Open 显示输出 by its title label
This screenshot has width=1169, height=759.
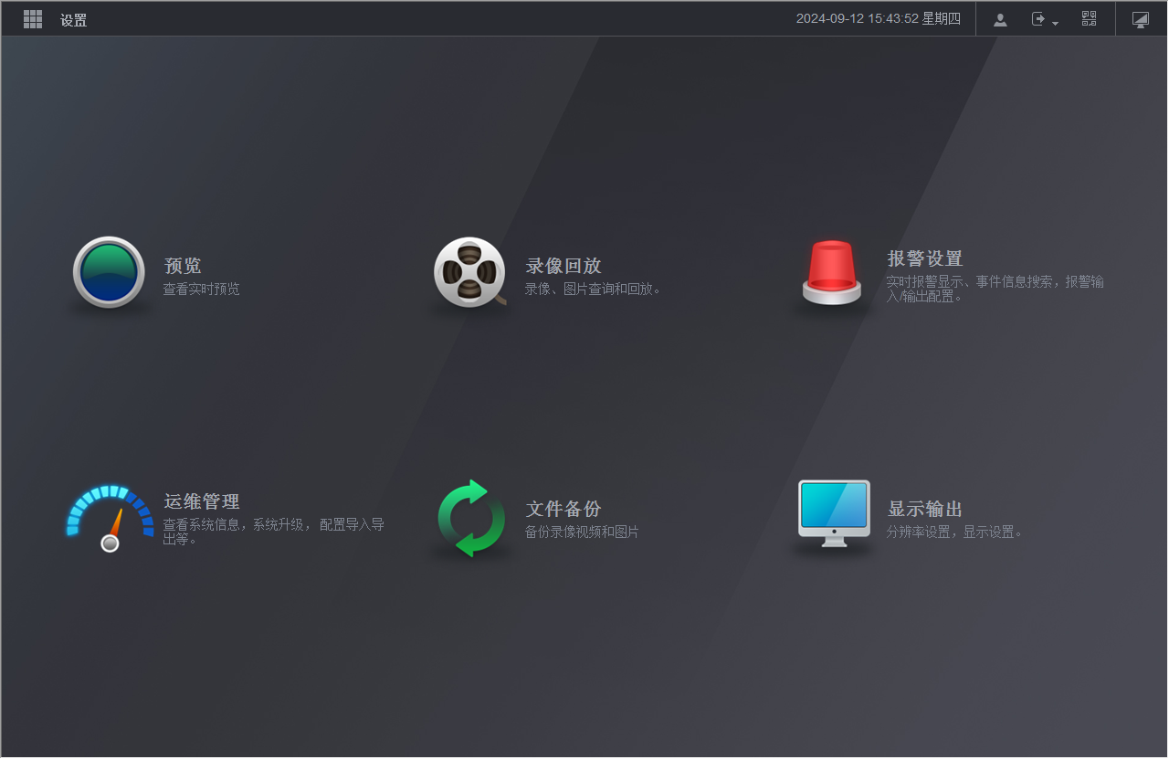tap(925, 509)
